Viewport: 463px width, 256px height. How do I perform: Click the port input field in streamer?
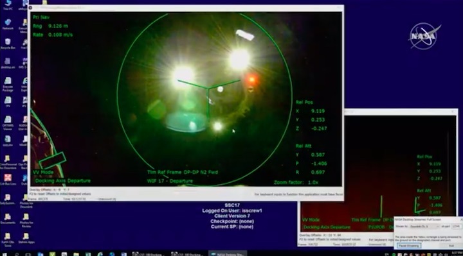pyautogui.click(x=456, y=226)
